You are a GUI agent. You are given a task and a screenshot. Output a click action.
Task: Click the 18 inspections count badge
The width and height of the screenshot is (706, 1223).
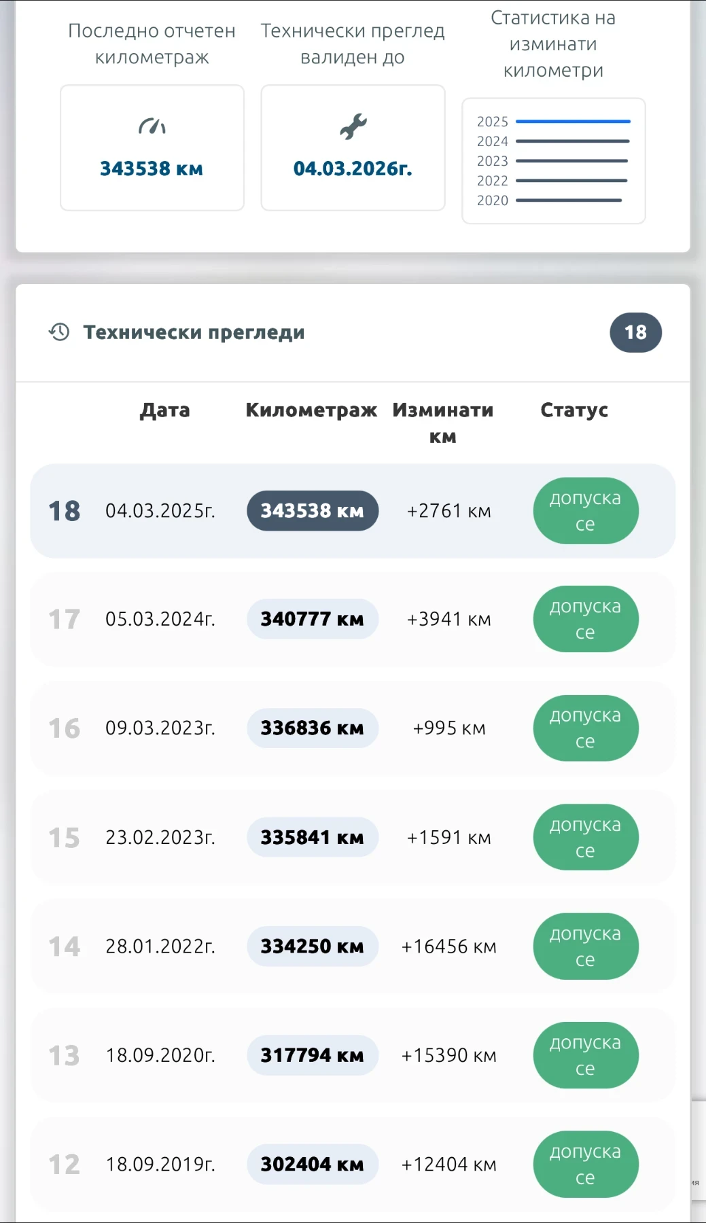pyautogui.click(x=635, y=332)
